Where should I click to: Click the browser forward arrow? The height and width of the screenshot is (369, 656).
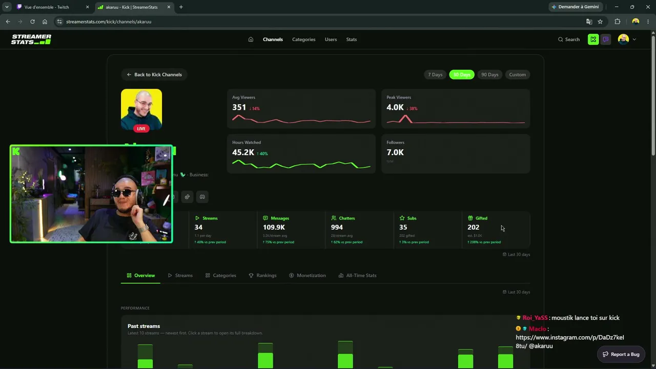coord(20,22)
